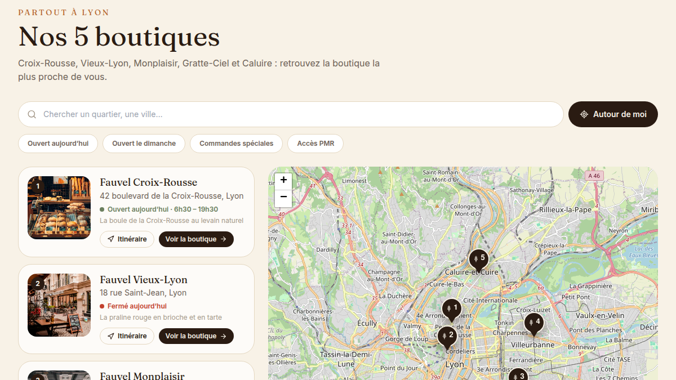Click the Fauvel Croix-Rousse title

[x=149, y=182]
